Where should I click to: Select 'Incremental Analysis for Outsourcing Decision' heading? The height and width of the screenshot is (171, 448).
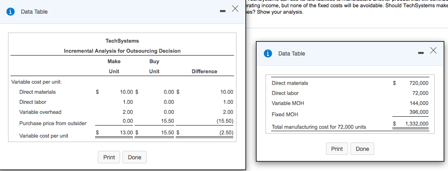point(122,51)
